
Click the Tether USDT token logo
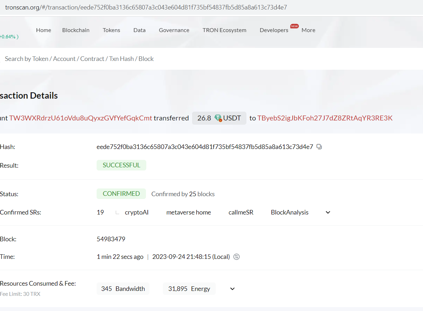[218, 118]
